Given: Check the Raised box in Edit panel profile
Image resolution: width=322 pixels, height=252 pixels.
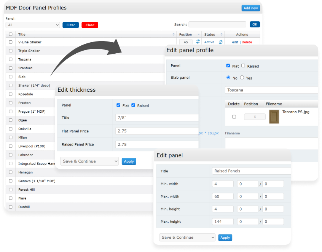Looking at the screenshot, I should coord(243,66).
